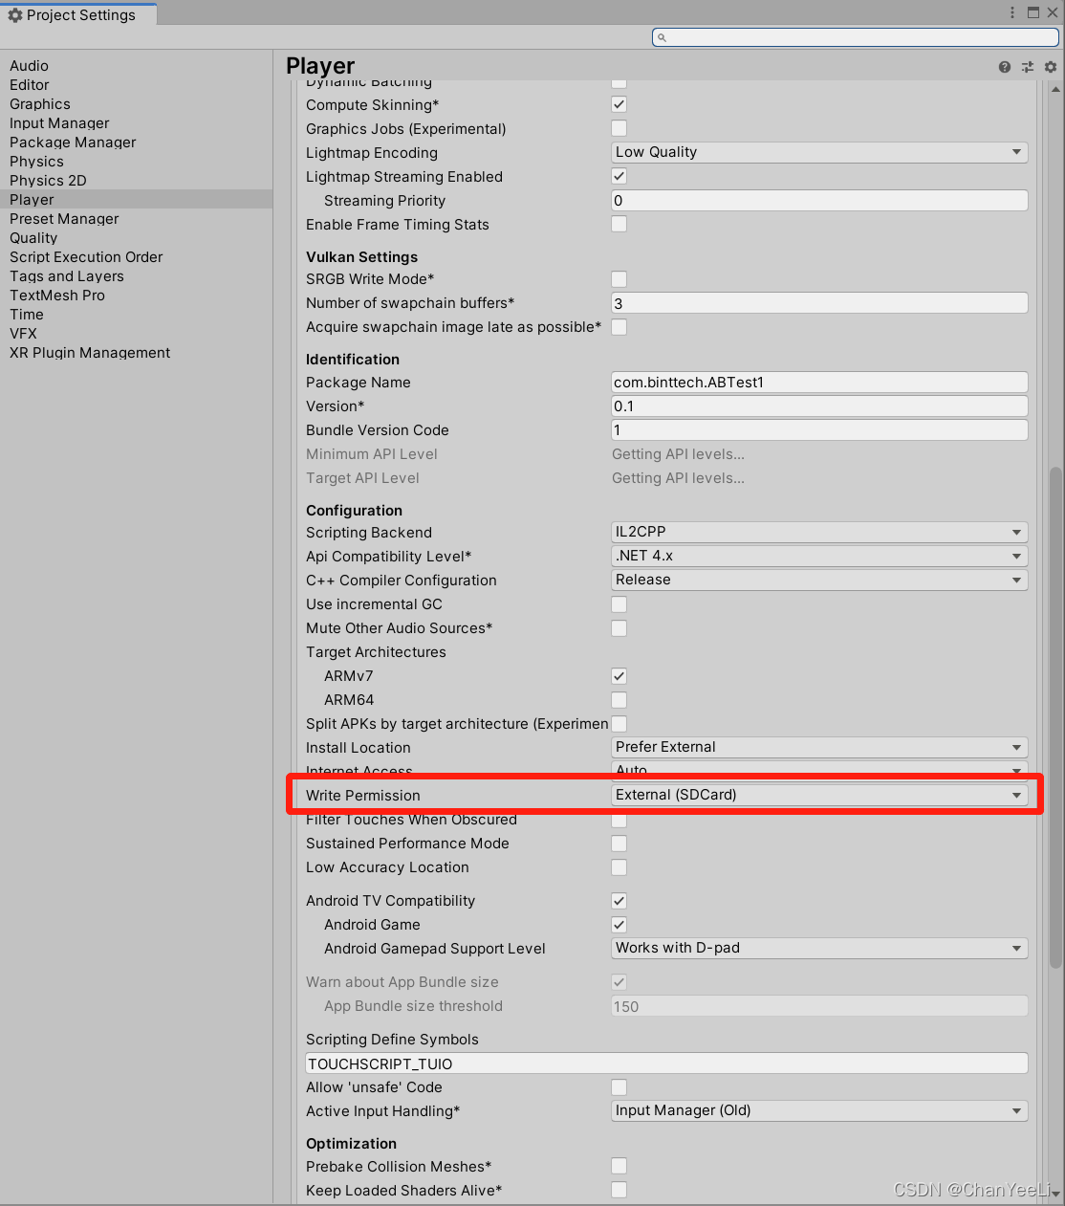The image size is (1065, 1206).
Task: Toggle Compute Skinning checkbox
Action: point(619,104)
